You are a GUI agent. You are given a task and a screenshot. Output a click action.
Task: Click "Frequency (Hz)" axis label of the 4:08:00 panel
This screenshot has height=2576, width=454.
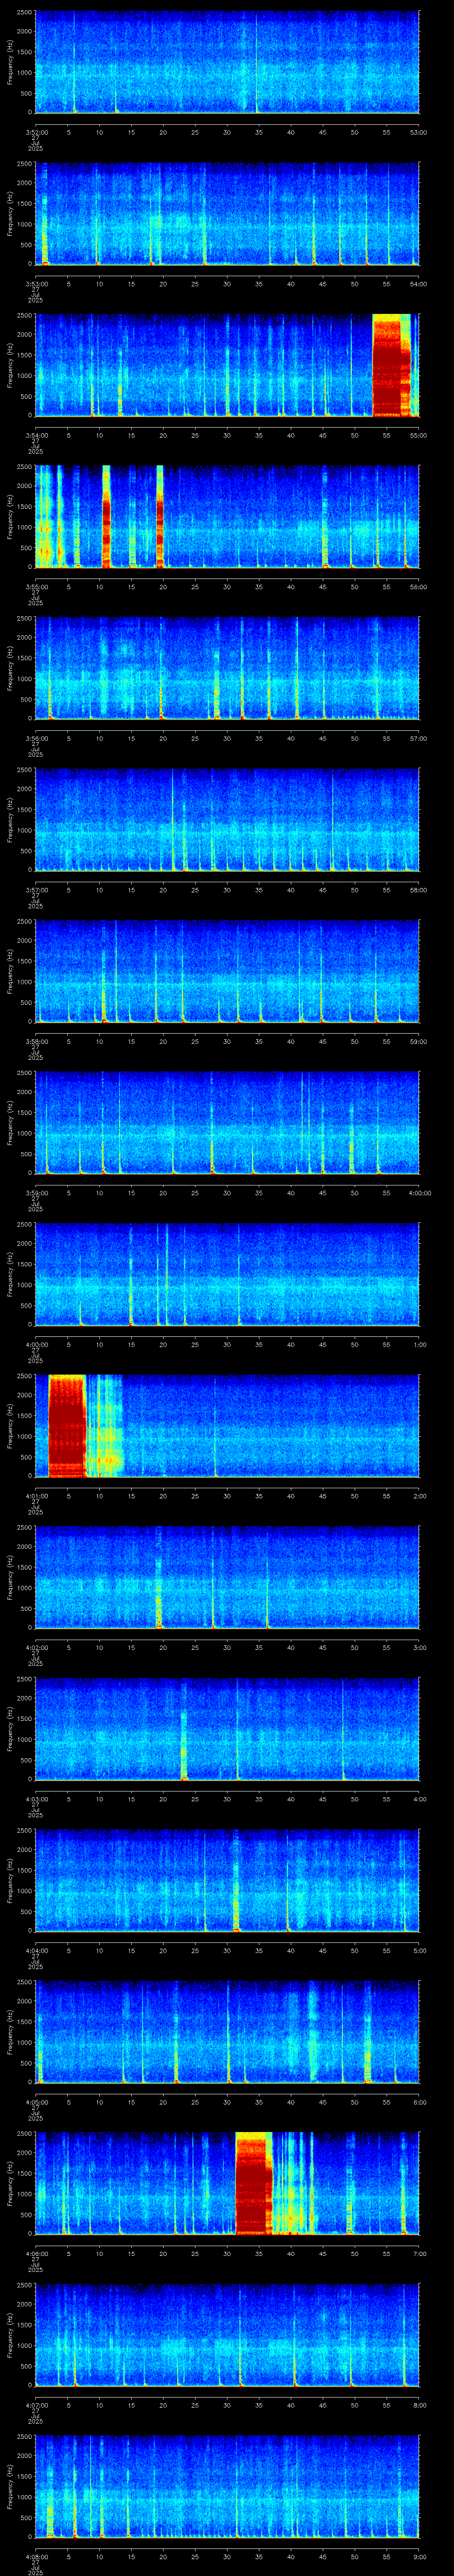[11, 2487]
